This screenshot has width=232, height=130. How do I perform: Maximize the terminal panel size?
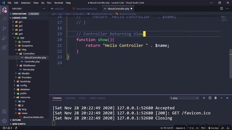tap(221, 98)
